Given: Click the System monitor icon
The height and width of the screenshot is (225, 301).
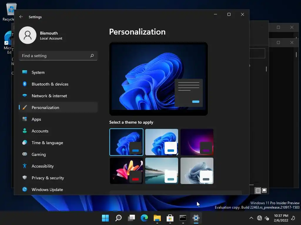Looking at the screenshot, I should tap(25, 72).
